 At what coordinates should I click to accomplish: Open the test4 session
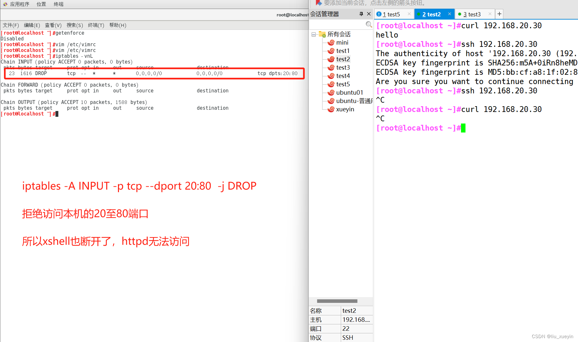click(x=342, y=76)
